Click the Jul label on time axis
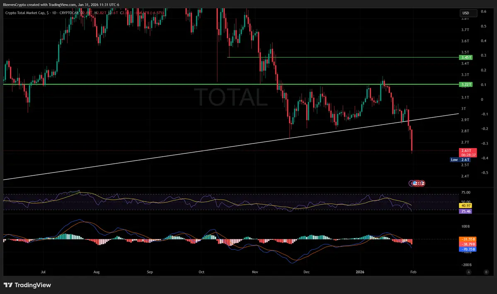The width and height of the screenshot is (497, 294). click(43, 272)
